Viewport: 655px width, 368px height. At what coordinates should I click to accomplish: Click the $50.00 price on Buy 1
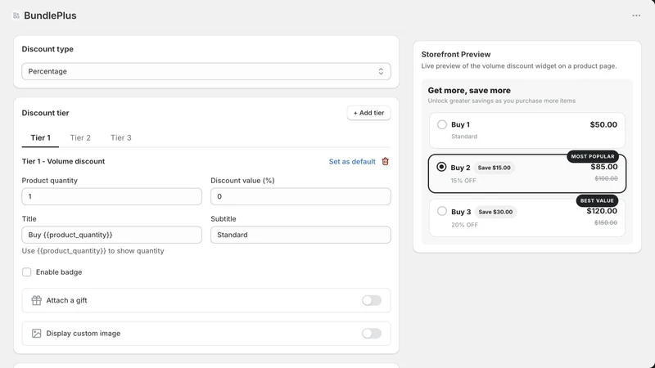(x=603, y=124)
